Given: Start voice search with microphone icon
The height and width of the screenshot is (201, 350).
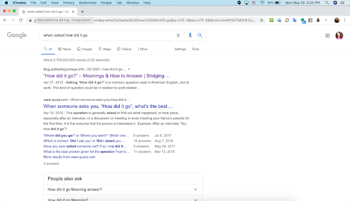Looking at the screenshot, I should click(x=190, y=36).
